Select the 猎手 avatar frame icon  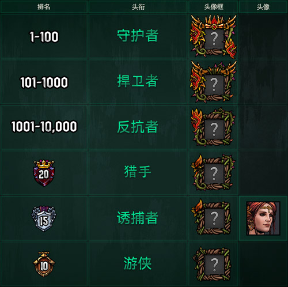tap(213, 172)
